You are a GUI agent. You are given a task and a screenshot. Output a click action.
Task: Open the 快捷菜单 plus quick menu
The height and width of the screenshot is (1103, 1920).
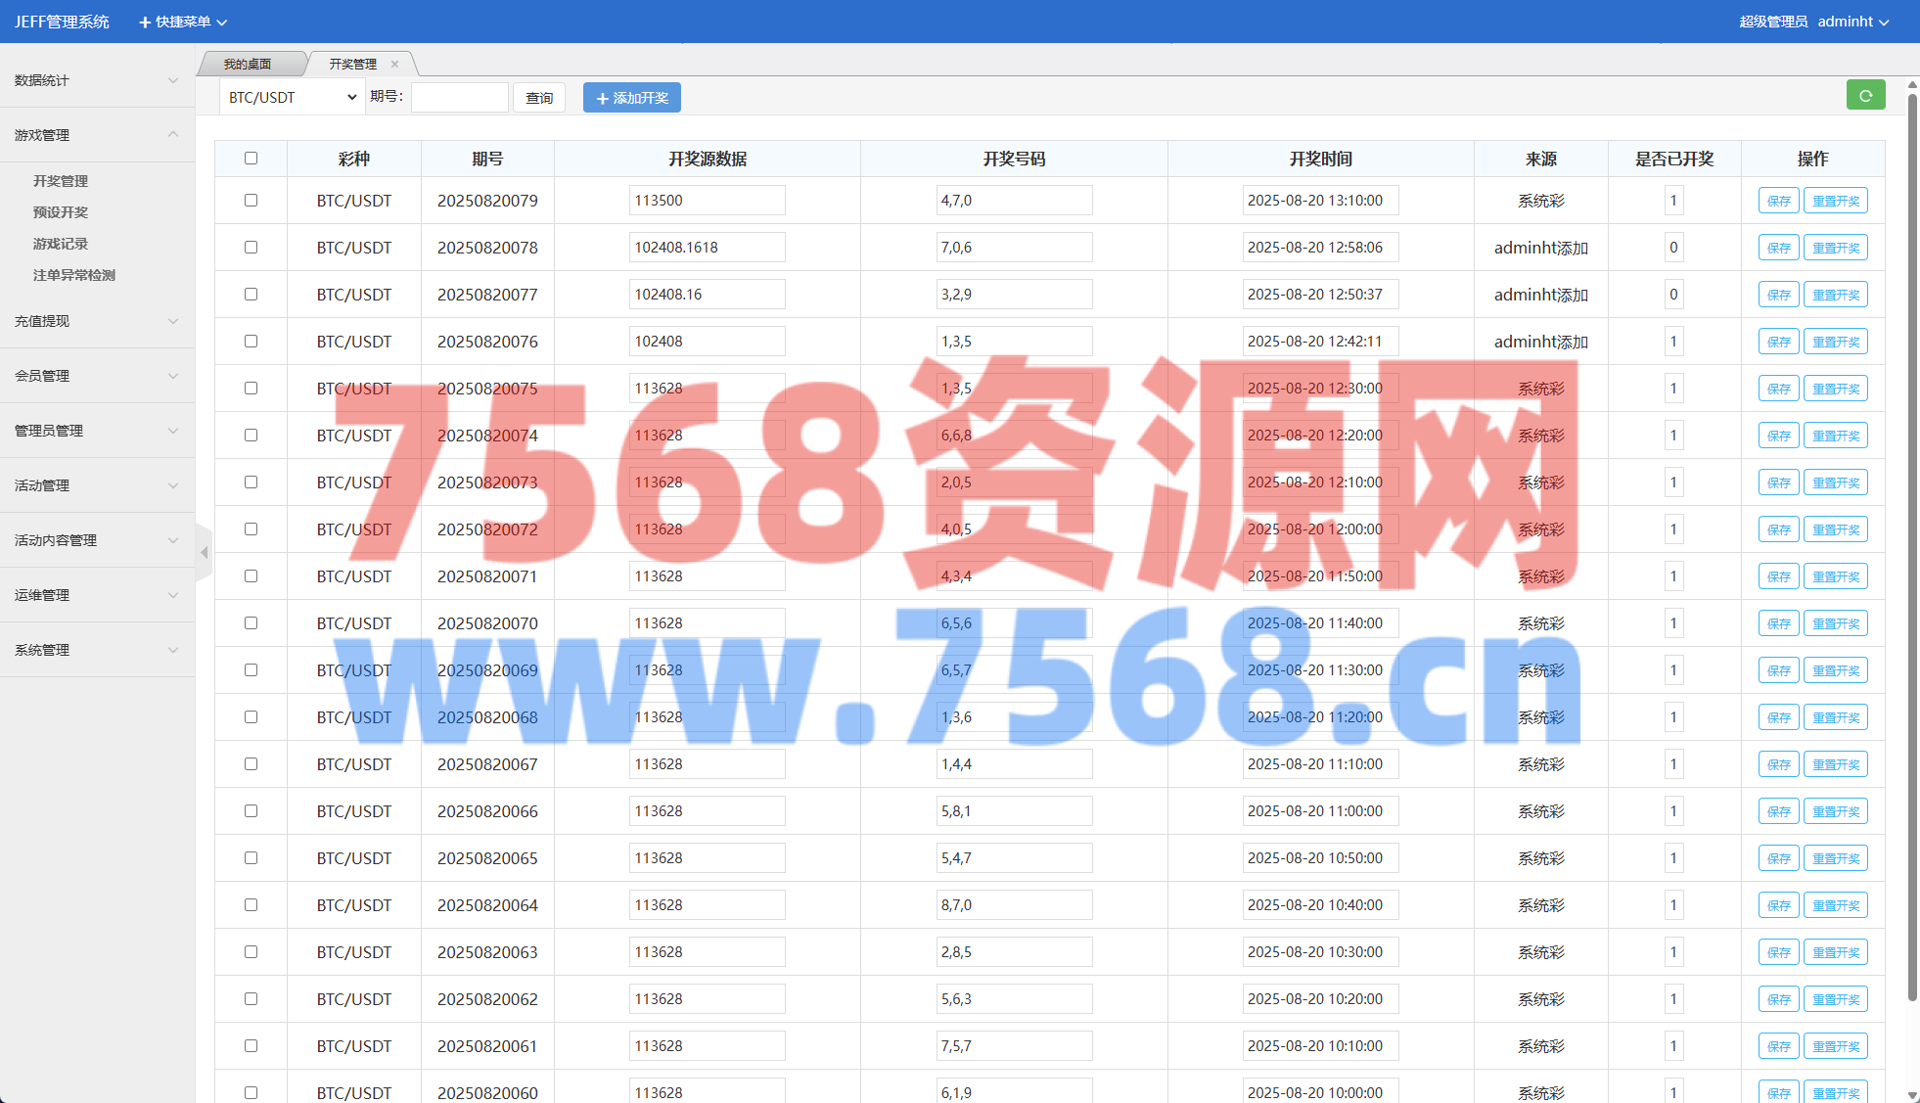pyautogui.click(x=145, y=22)
